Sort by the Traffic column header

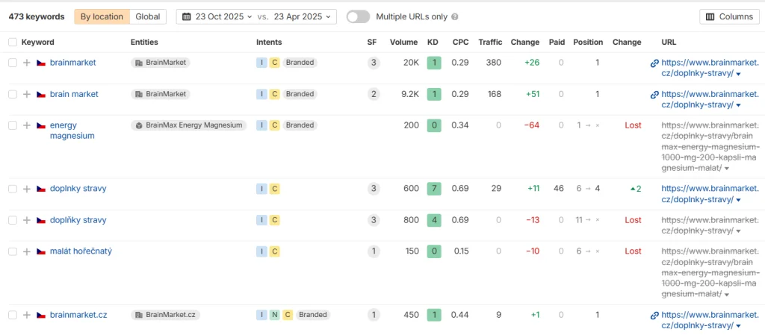point(490,43)
